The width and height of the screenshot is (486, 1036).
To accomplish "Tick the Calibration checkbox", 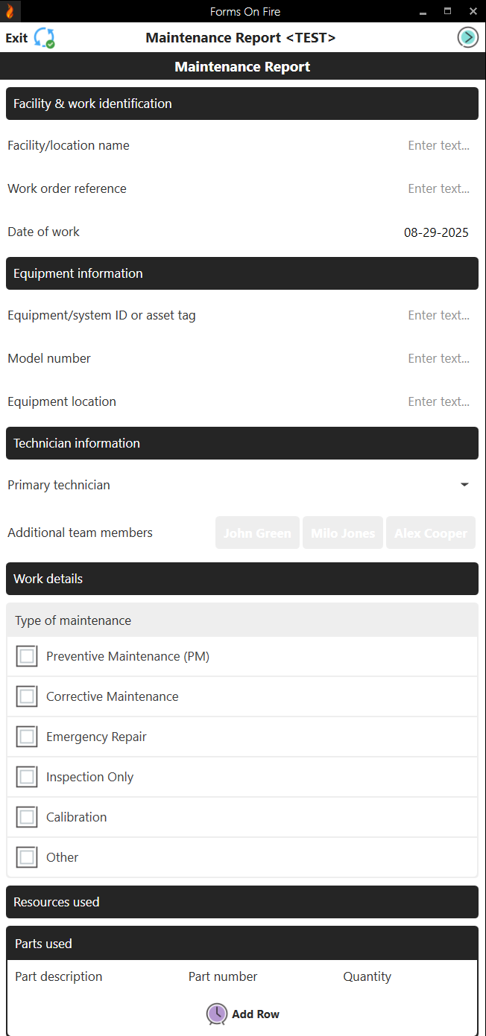I will (x=26, y=816).
